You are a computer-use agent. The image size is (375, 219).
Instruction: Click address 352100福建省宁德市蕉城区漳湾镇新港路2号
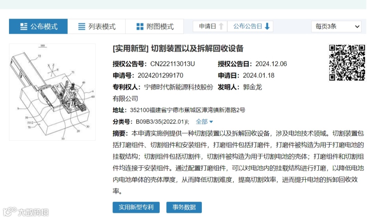tap(187, 110)
